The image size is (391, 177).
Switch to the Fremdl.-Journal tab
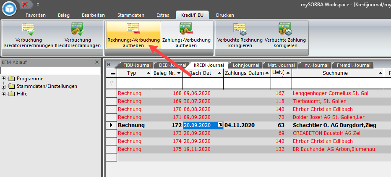tap(354, 65)
